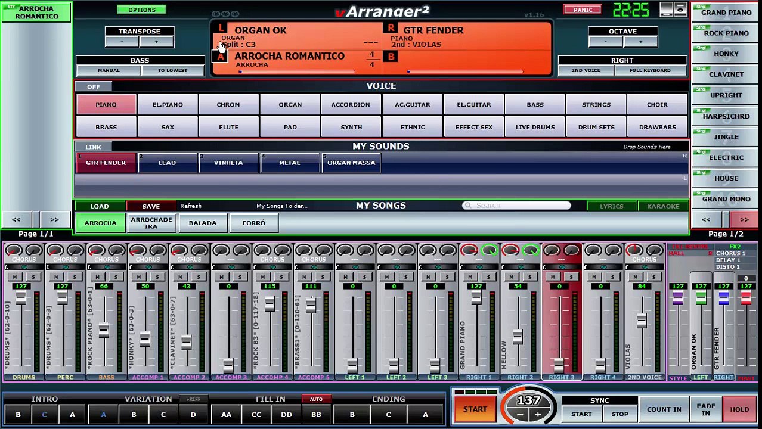This screenshot has height=429, width=762.
Task: Click the RIGHT 2 channel green chorus knob
Action: (531, 251)
